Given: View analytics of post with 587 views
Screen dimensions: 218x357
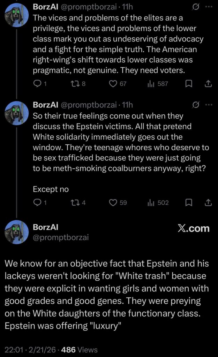Looking at the screenshot, I should (152, 84).
